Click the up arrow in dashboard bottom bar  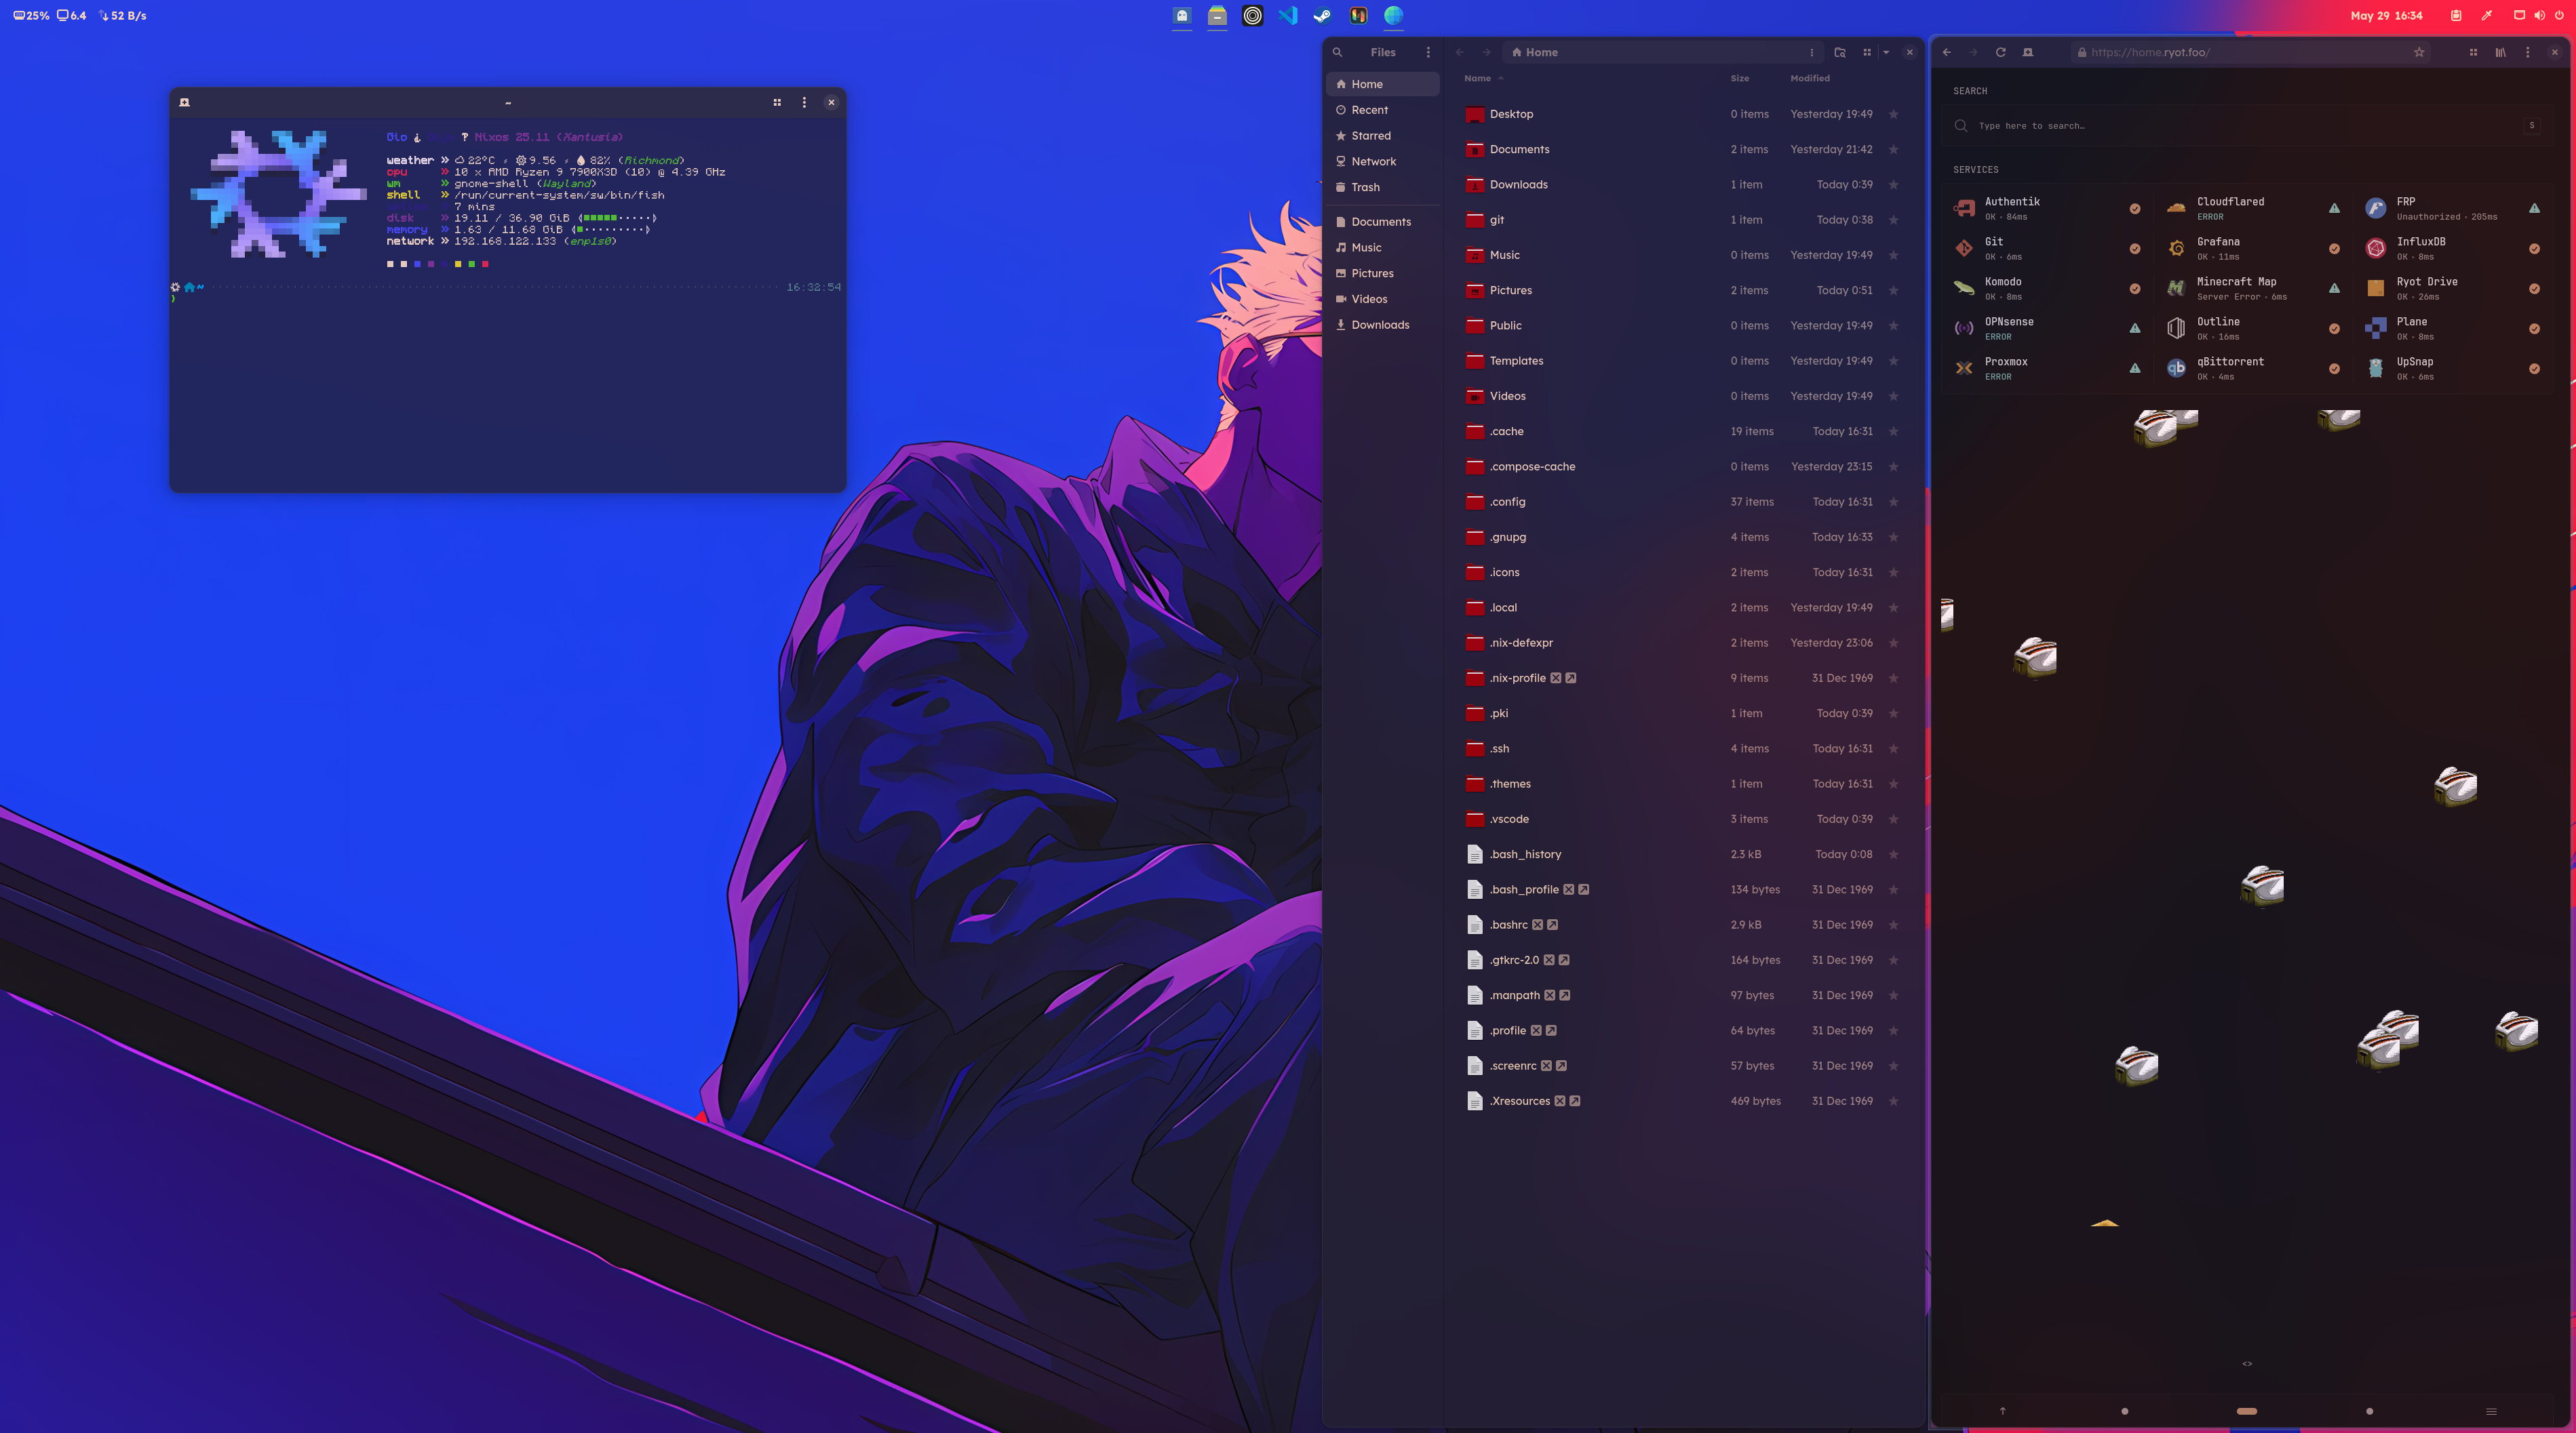(x=2002, y=1411)
